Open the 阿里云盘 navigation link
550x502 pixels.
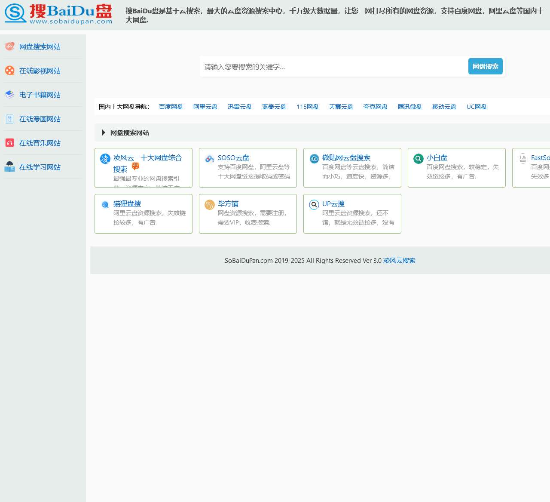tap(205, 107)
